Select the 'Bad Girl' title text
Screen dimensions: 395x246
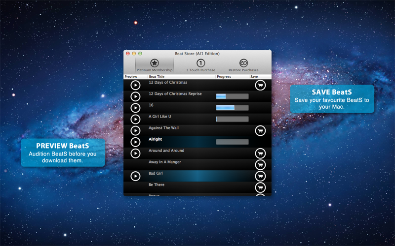pos(156,173)
